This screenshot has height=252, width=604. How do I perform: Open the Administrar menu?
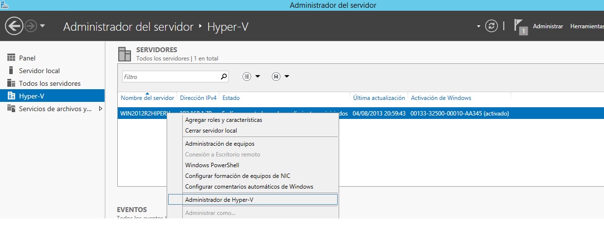tap(548, 26)
